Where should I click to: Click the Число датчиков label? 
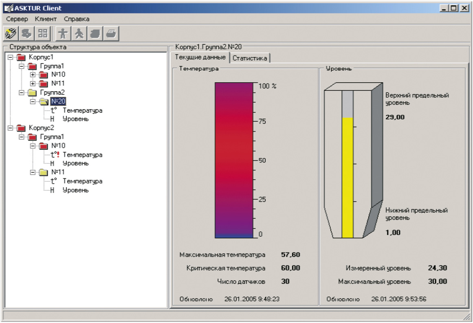tap(241, 282)
